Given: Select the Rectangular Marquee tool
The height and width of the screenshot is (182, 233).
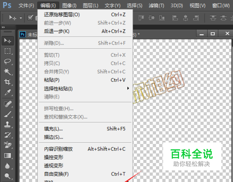Looking at the screenshot, I should (x=7, y=51).
